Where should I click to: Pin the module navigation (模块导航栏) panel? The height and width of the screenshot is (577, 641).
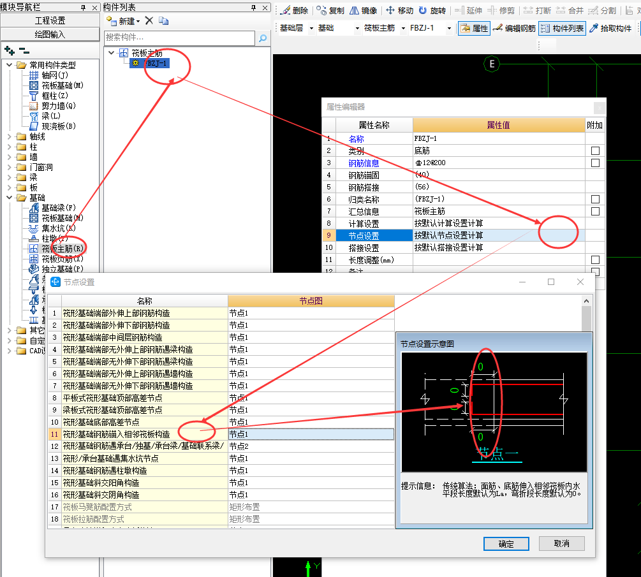pos(84,8)
